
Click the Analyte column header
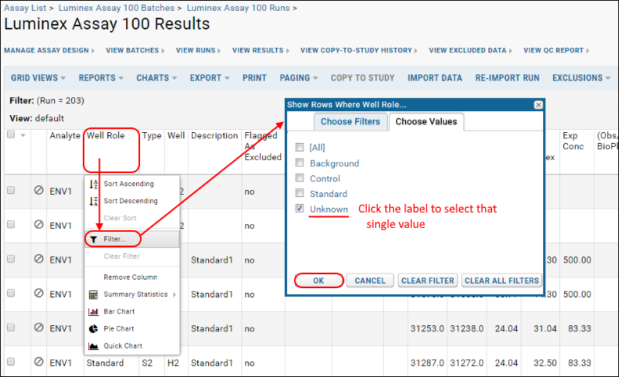click(65, 136)
